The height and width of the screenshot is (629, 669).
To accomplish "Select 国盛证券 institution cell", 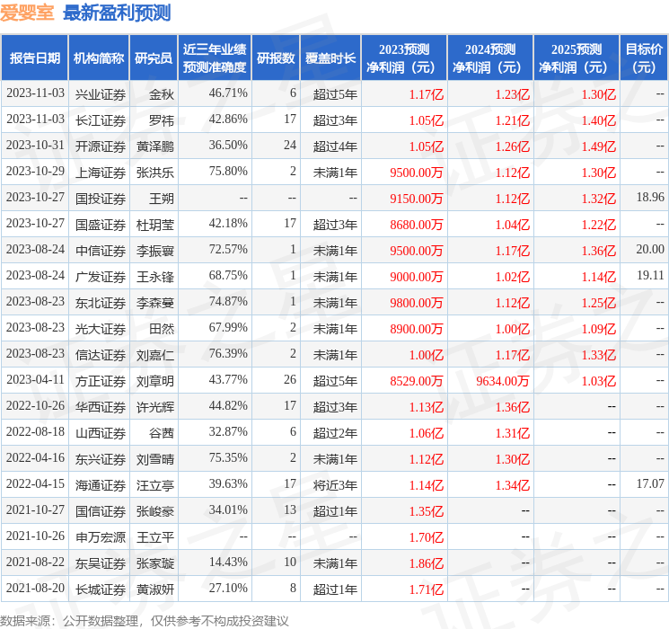I will (x=101, y=225).
